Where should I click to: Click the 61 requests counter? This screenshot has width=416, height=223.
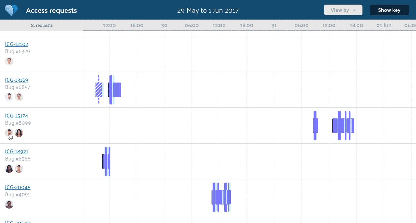point(42,25)
